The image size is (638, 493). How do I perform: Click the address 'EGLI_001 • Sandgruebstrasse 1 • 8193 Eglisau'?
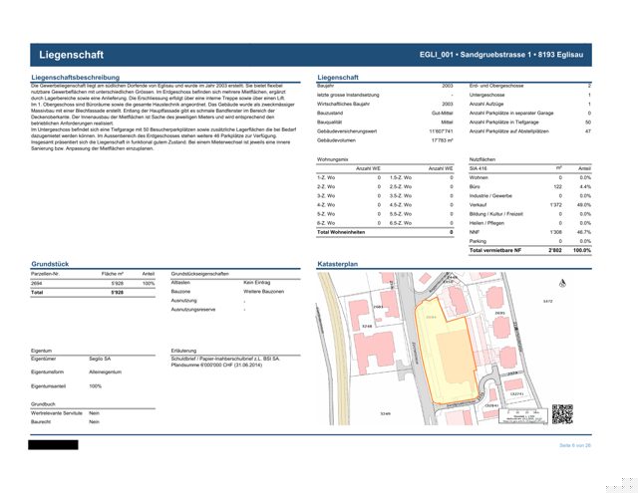[x=501, y=55]
